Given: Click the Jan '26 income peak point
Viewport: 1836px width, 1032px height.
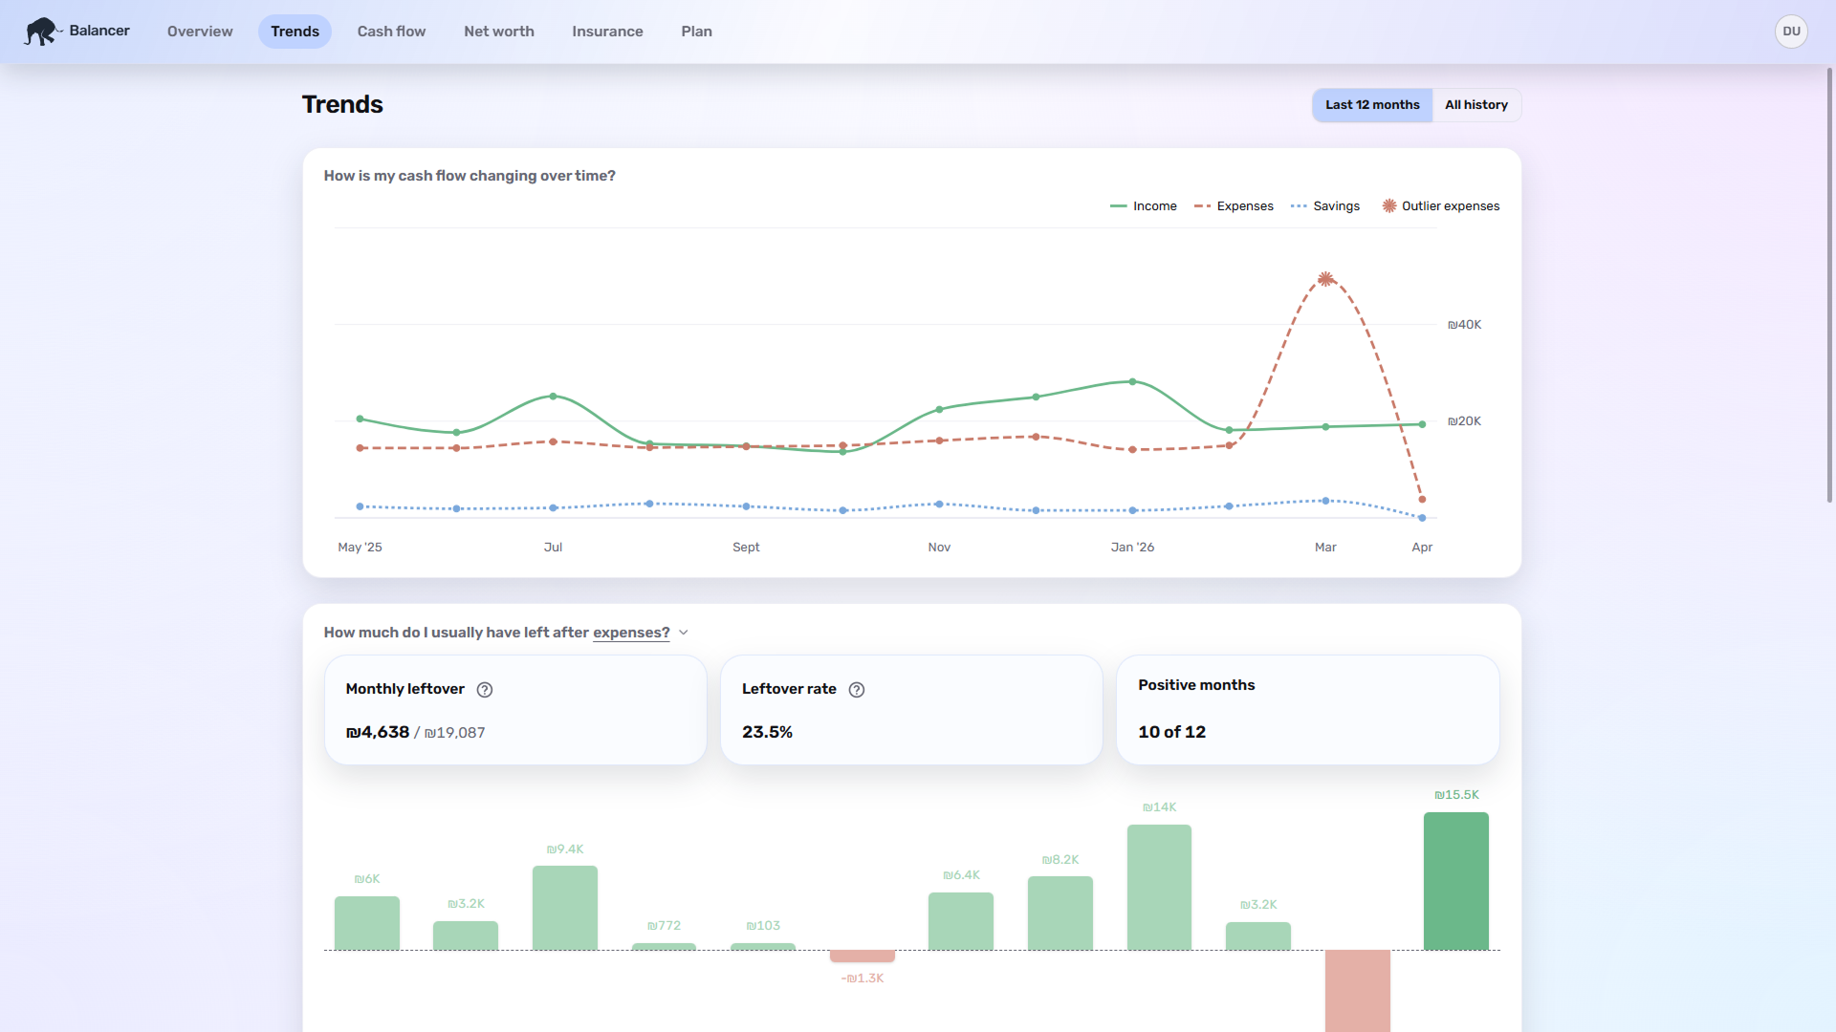Looking at the screenshot, I should point(1132,381).
